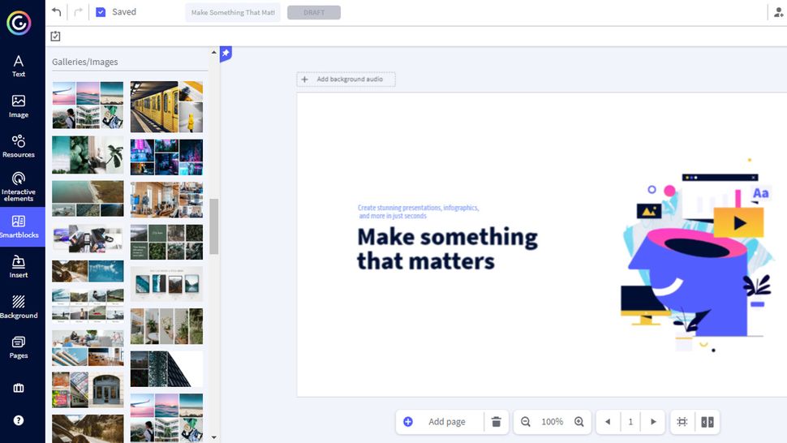Toggle the Saved checkbox
787x443 pixels.
(101, 12)
